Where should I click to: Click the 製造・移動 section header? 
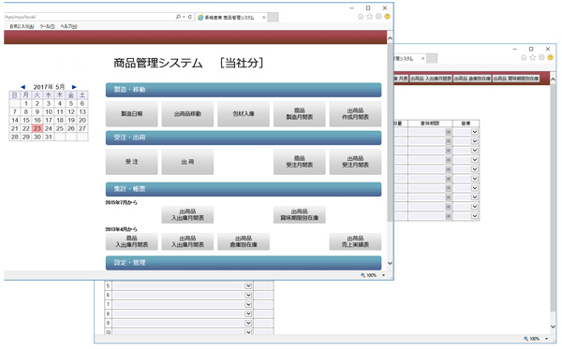click(244, 90)
